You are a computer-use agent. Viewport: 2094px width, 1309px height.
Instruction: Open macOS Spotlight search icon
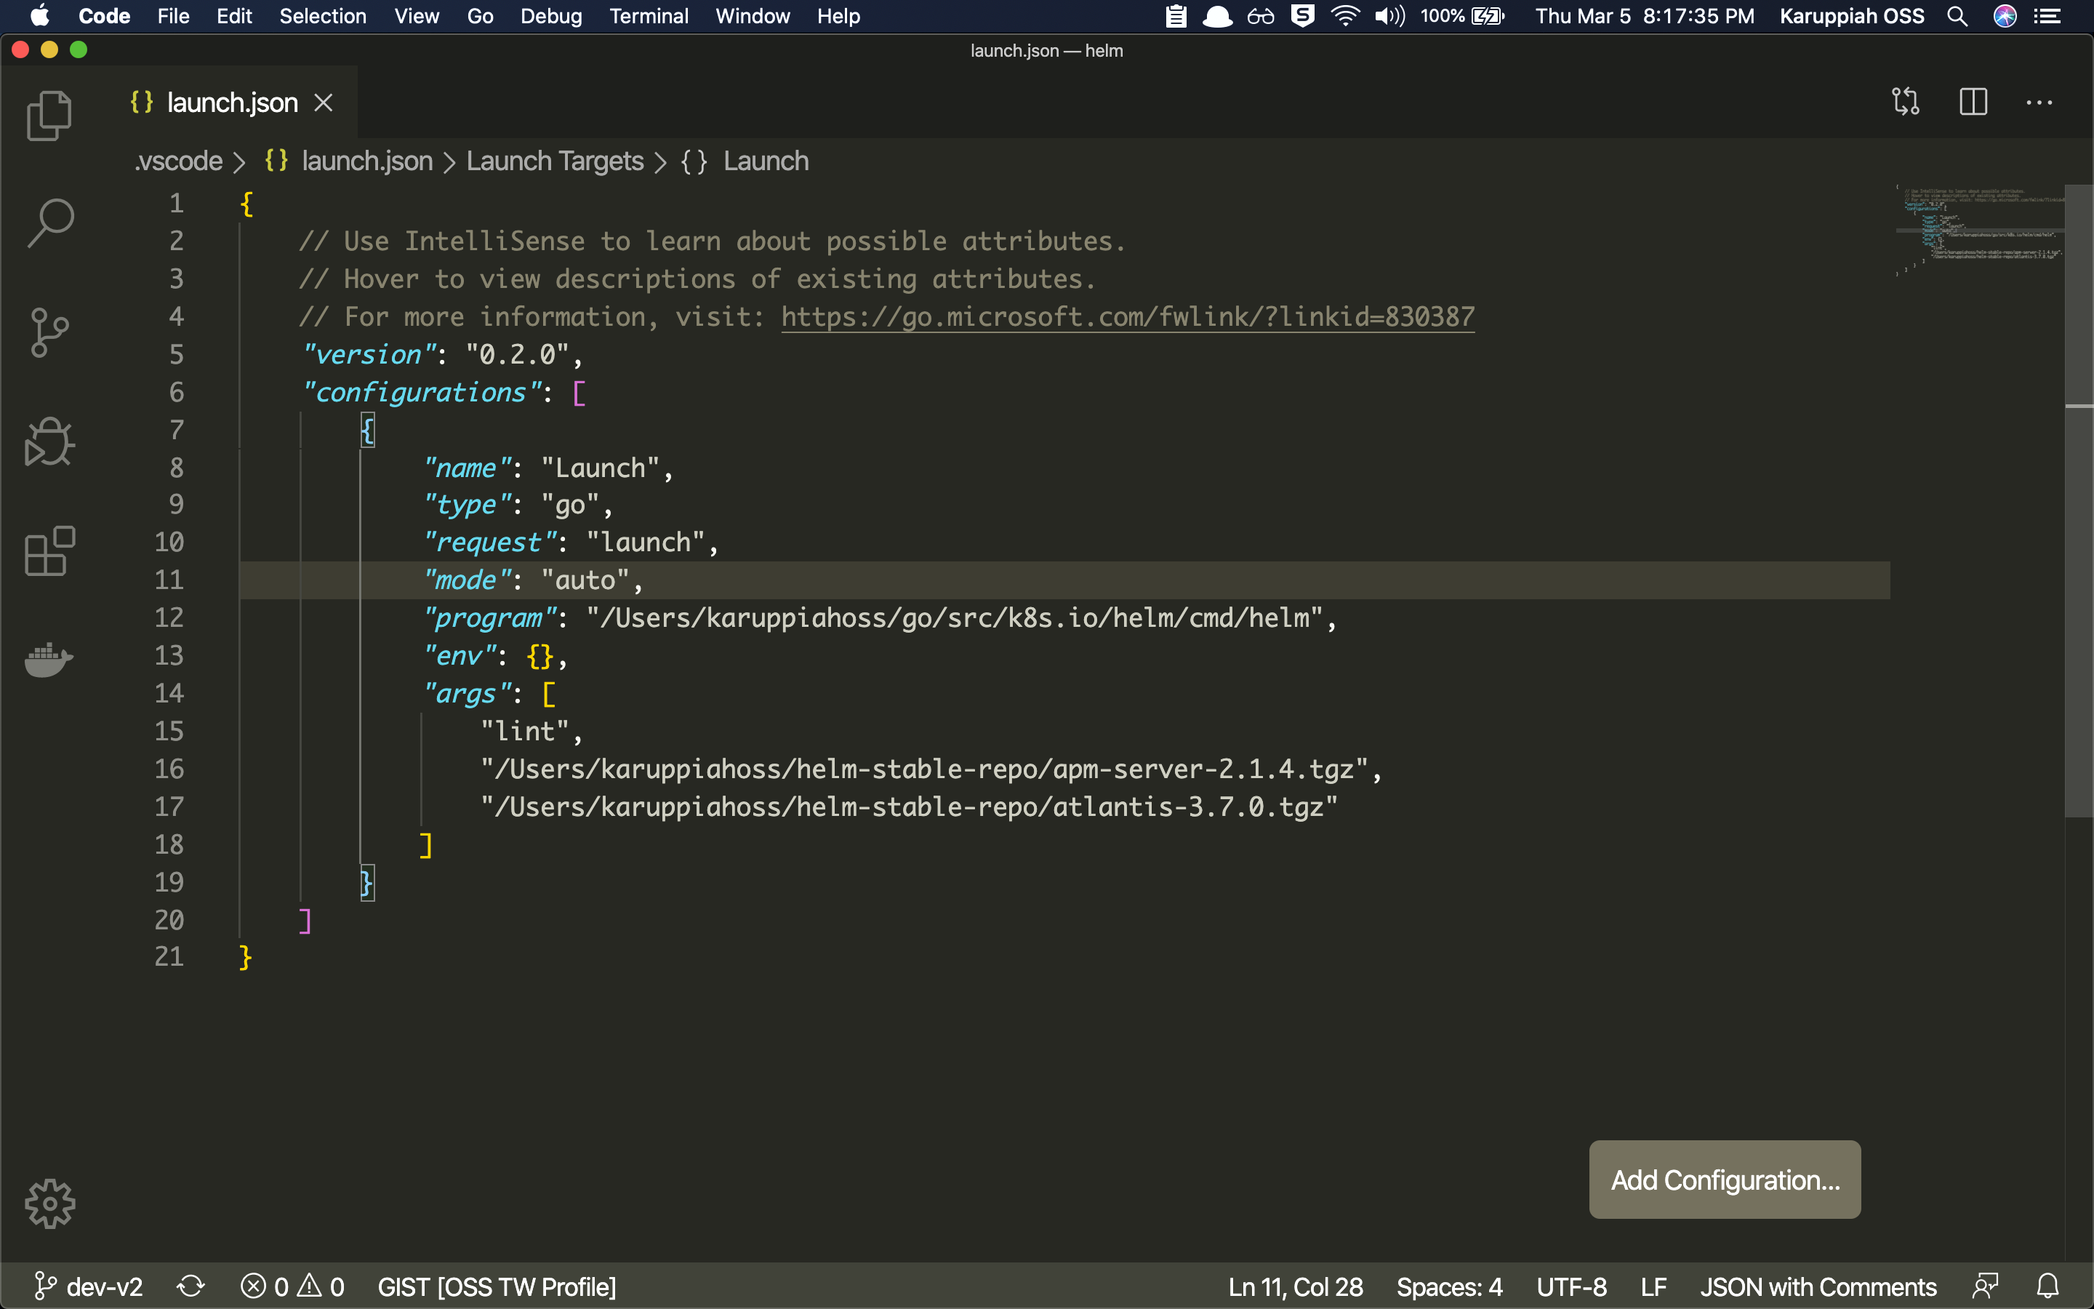(1957, 15)
